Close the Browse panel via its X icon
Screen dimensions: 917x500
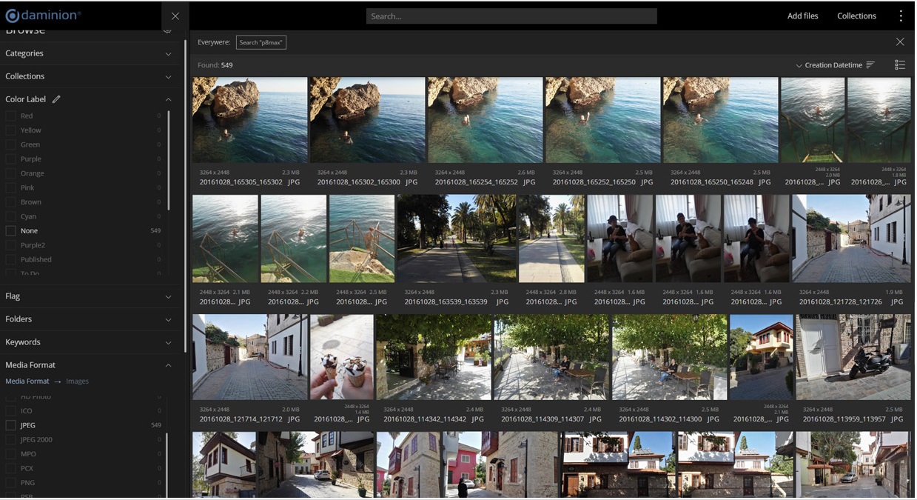click(x=175, y=16)
